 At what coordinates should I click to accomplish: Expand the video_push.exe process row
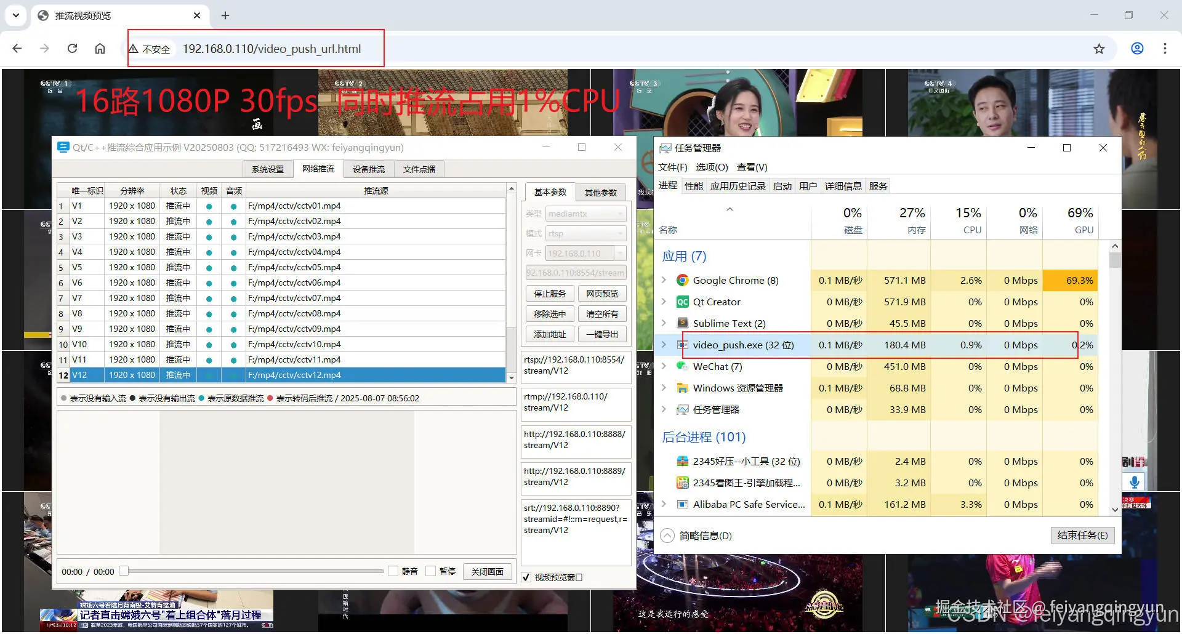[664, 345]
